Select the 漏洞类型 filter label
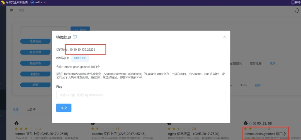This screenshot has height=140, width=301. [35, 63]
